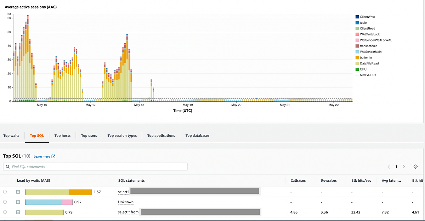Expand the first SQL statement row
The width and height of the screenshot is (425, 221).
tap(18, 192)
